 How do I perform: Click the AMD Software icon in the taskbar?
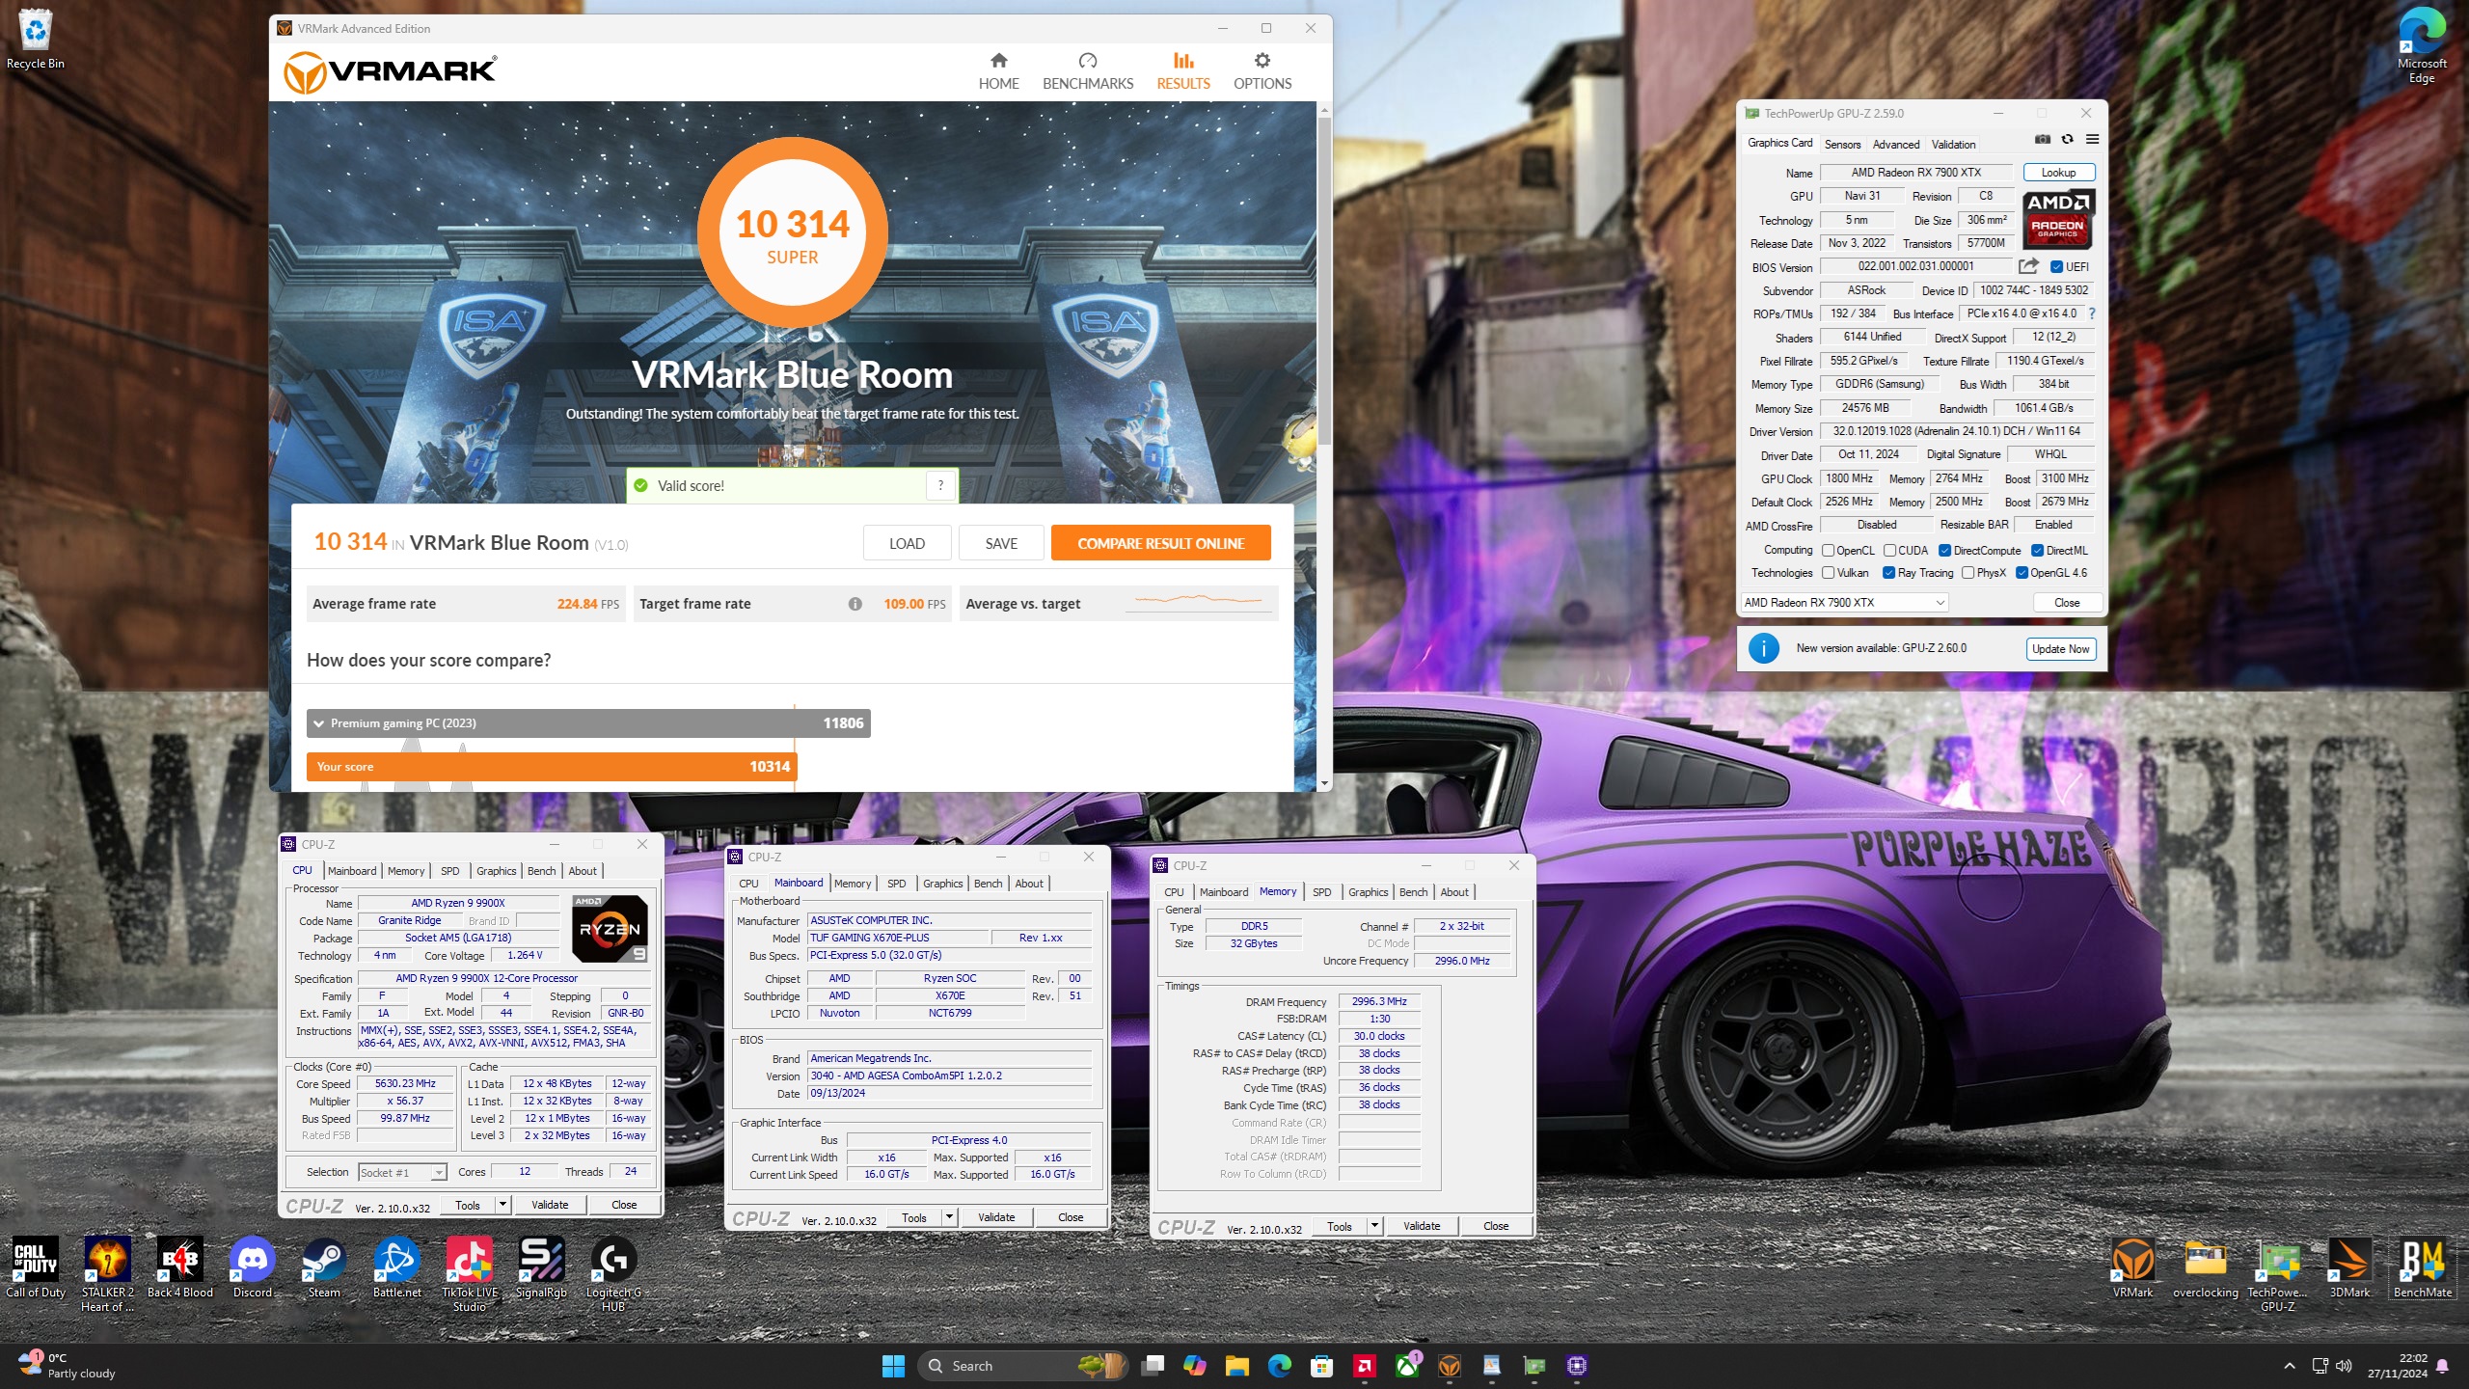(x=1365, y=1366)
